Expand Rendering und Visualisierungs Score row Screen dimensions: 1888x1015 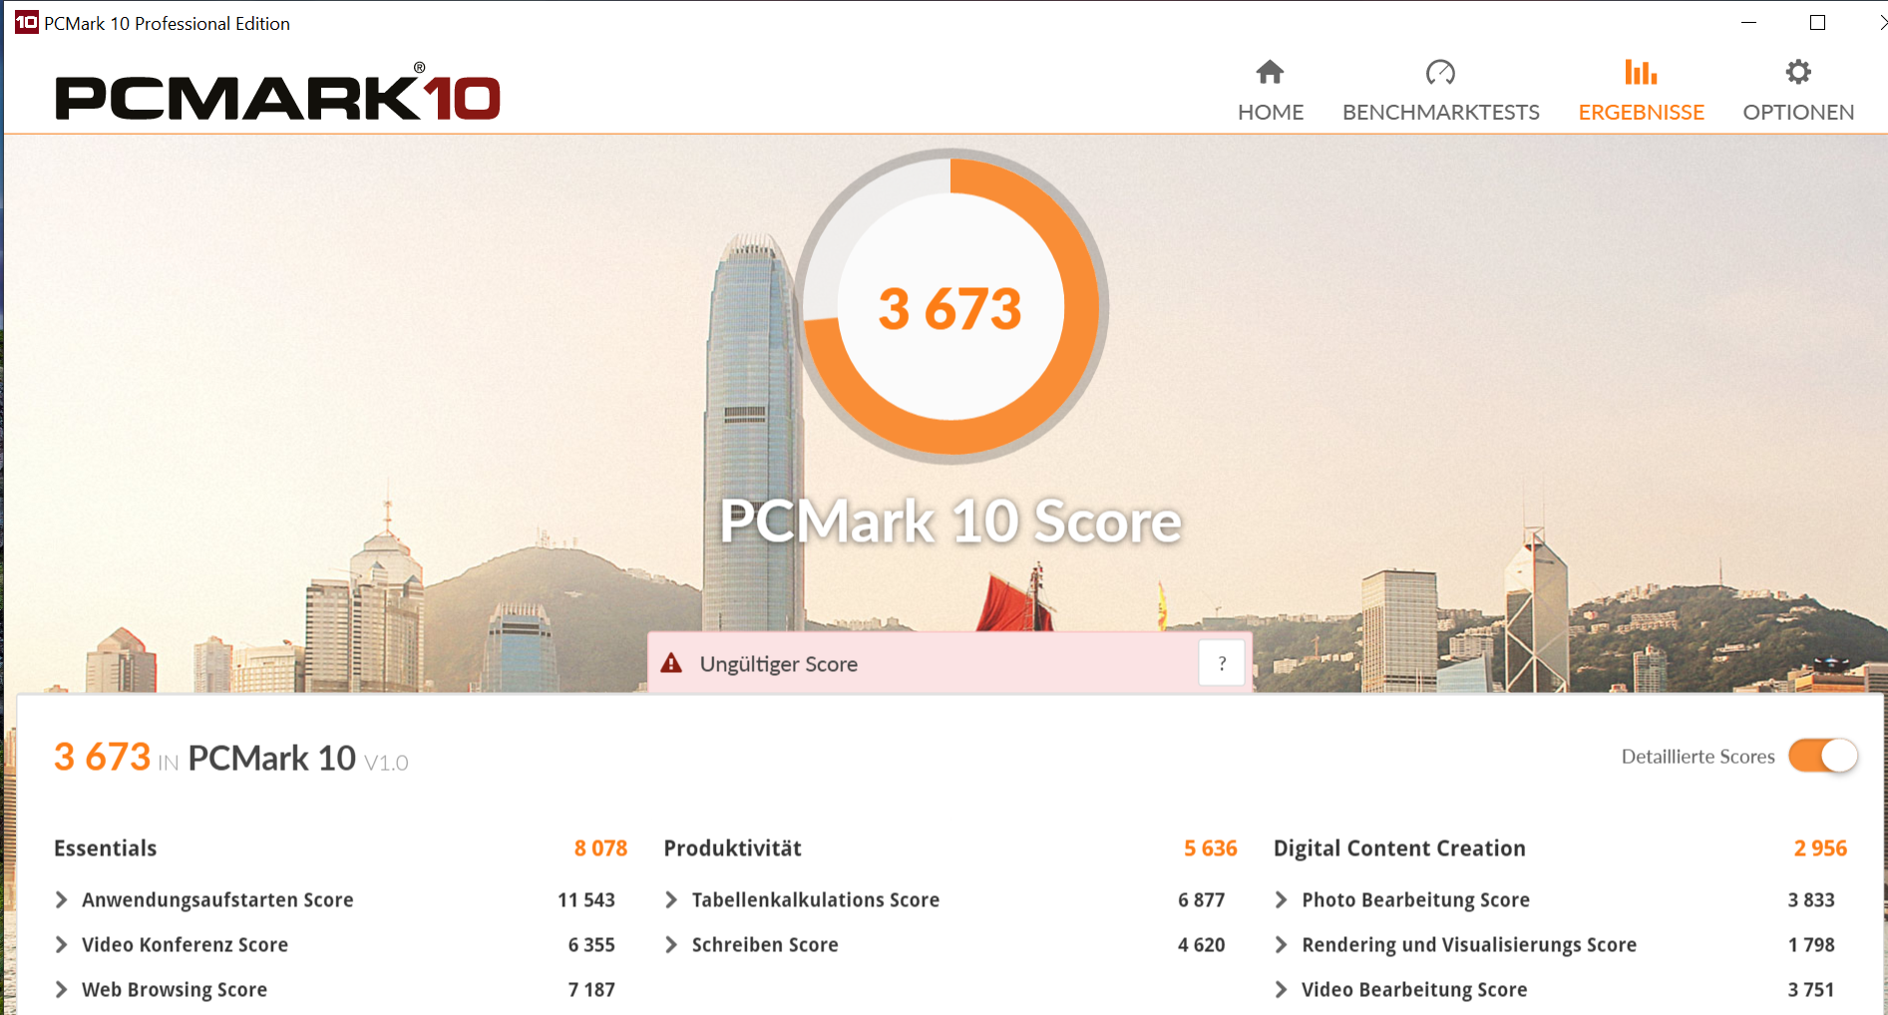click(x=1281, y=945)
